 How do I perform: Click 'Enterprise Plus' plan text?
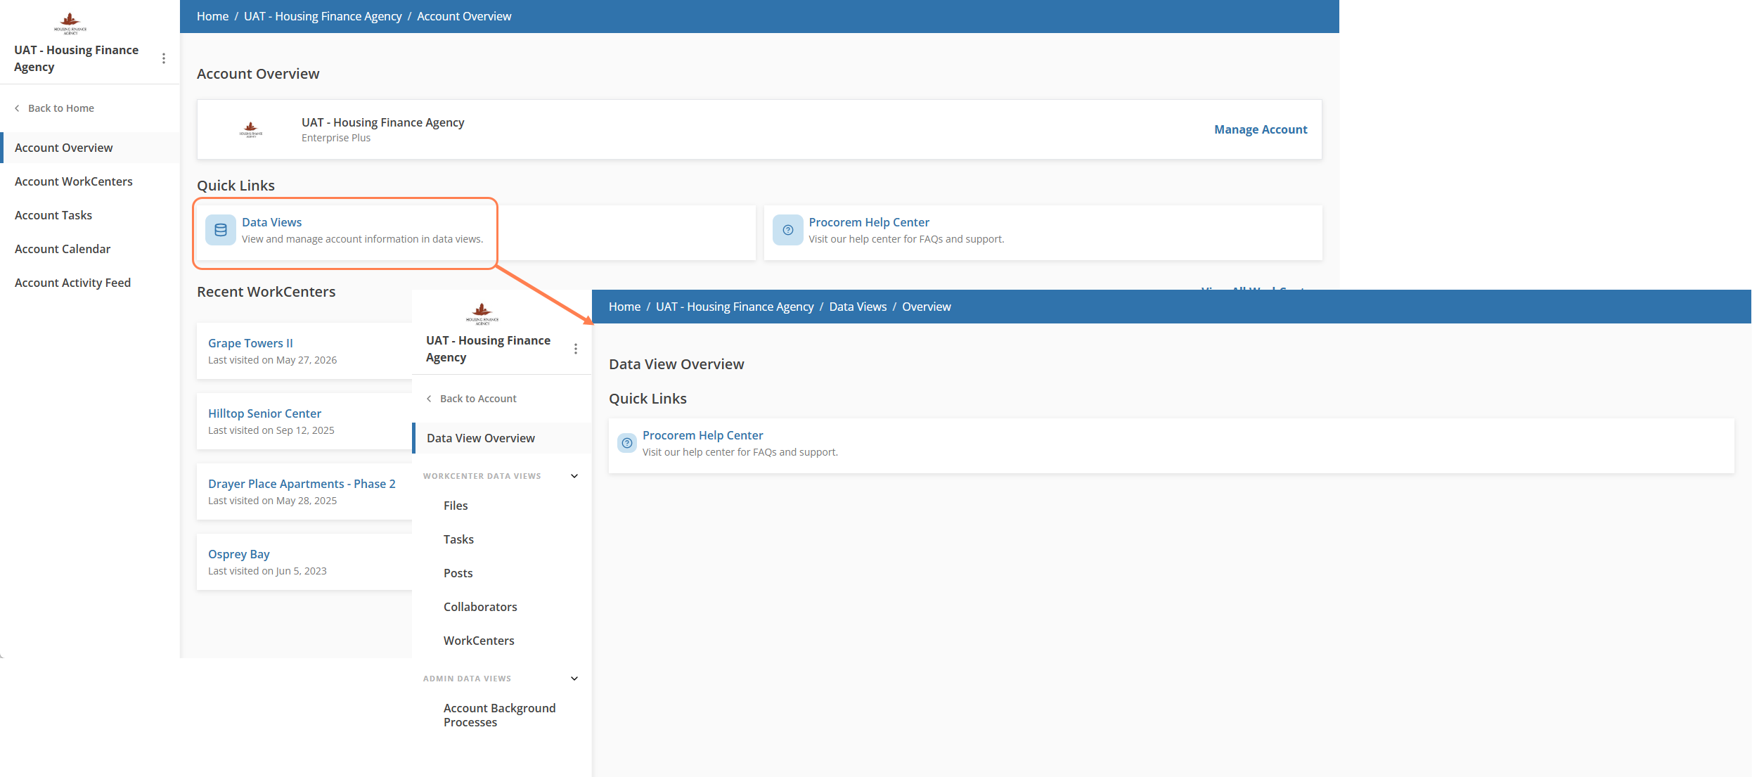[x=336, y=138]
